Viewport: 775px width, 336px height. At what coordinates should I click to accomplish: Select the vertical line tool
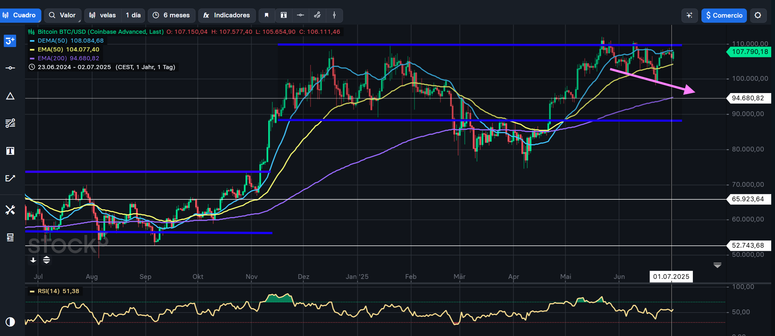click(x=334, y=15)
